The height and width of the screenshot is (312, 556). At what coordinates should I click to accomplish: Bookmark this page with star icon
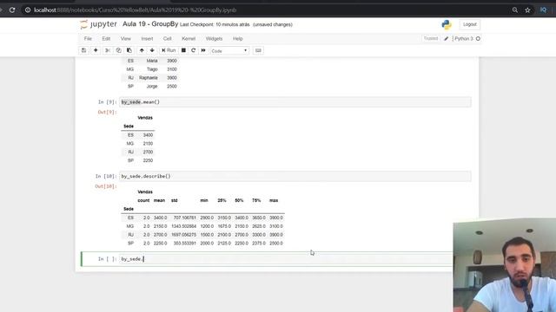click(527, 10)
